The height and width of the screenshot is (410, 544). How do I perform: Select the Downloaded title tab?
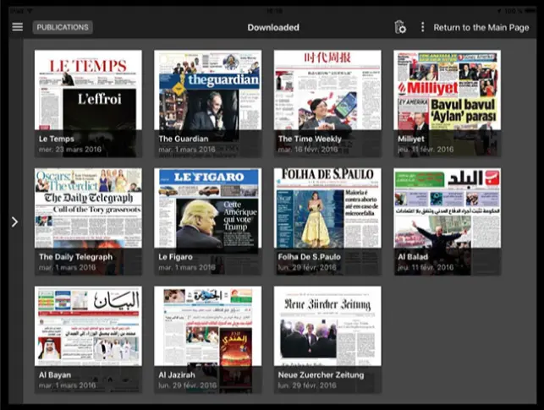pos(273,27)
